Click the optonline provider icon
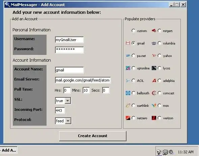The image size is (199, 156). point(128,68)
